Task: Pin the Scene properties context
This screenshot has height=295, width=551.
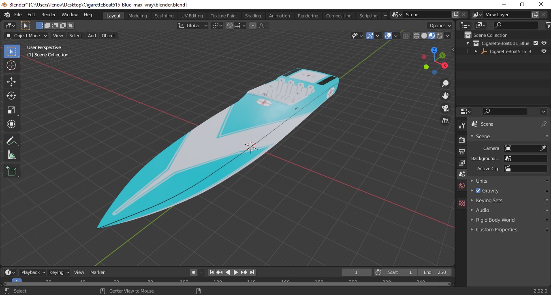Action: [544, 124]
